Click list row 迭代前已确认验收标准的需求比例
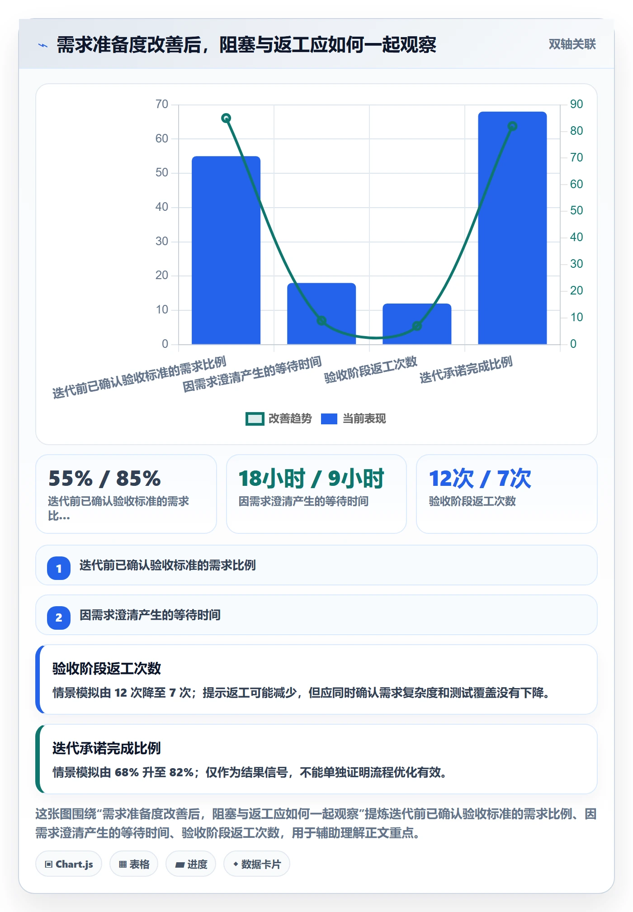 pos(316,565)
